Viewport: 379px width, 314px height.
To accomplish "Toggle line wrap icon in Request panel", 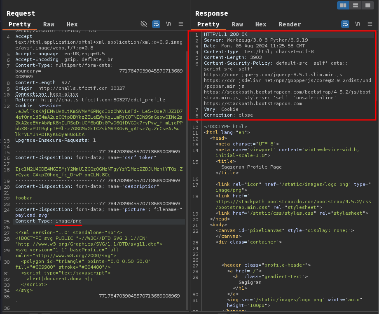I will tap(156, 24).
